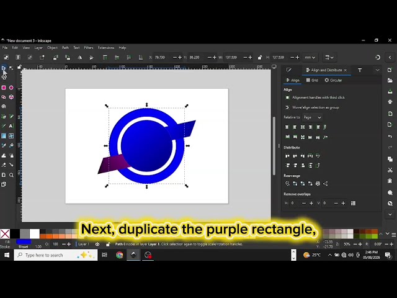Toggle Layer 1 lock icon in status bar

click(108, 244)
